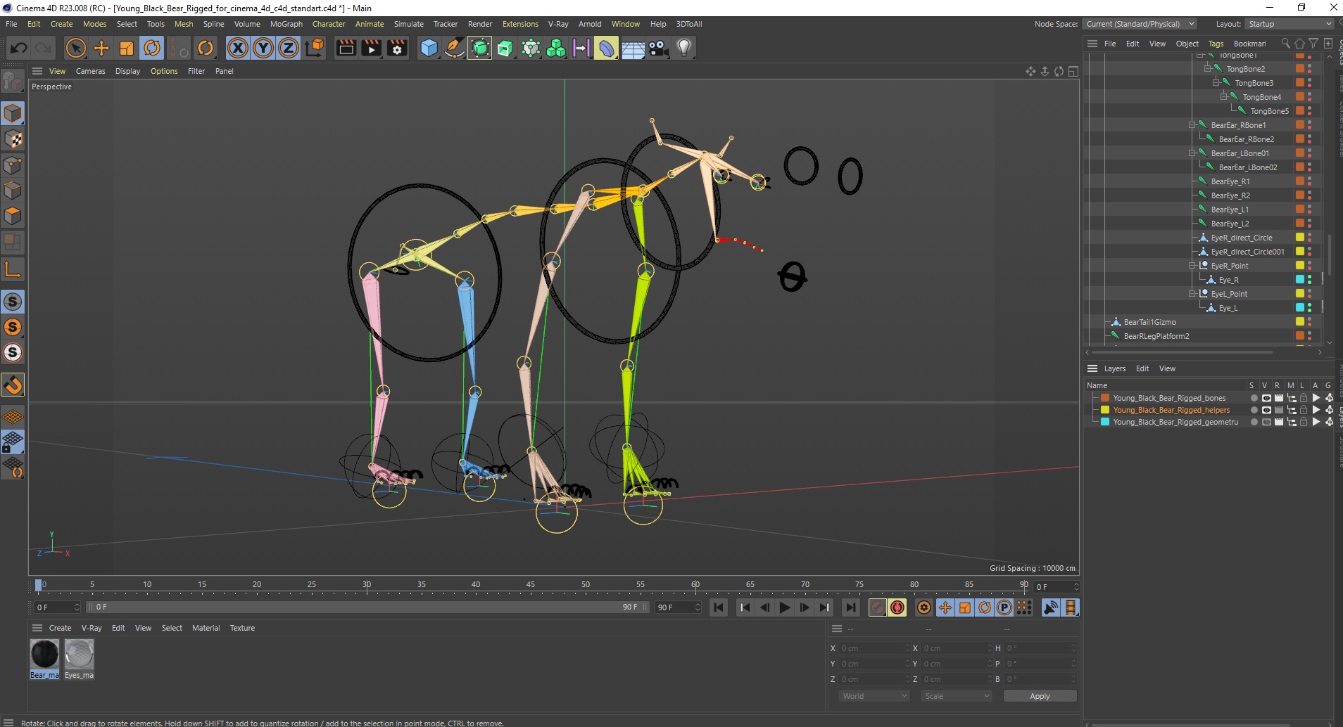Play the animation forward
Viewport: 1343px width, 727px height.
[784, 607]
